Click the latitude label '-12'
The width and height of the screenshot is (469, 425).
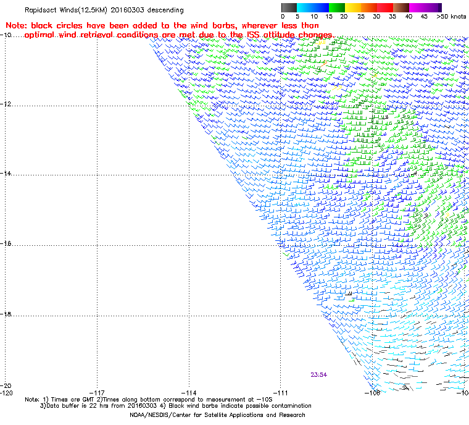(6, 104)
